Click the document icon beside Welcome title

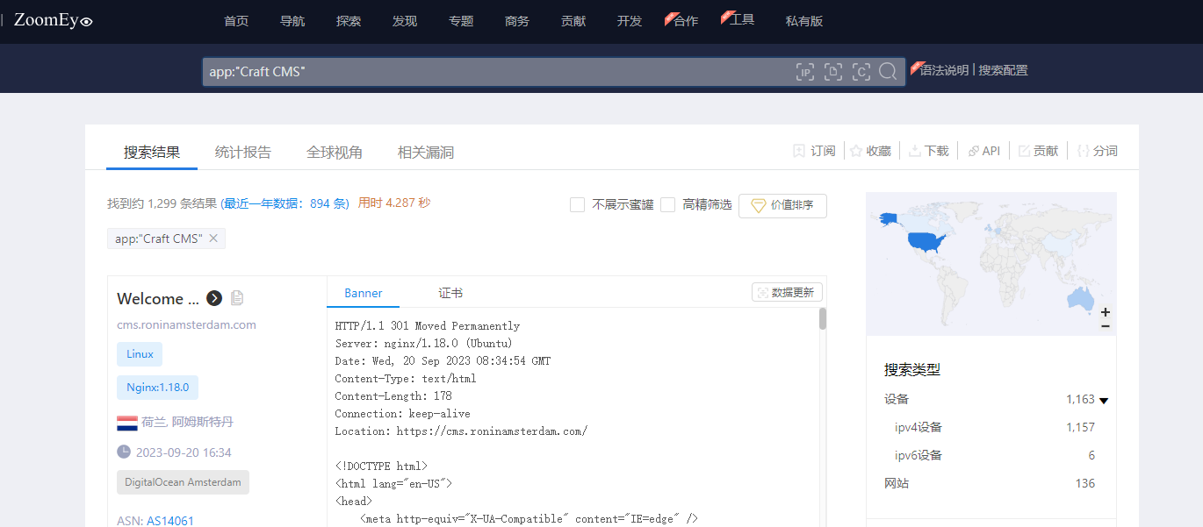click(x=237, y=298)
